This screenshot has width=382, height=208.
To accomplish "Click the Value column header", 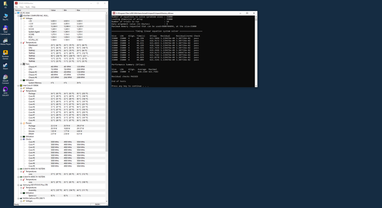I will click(56, 10).
